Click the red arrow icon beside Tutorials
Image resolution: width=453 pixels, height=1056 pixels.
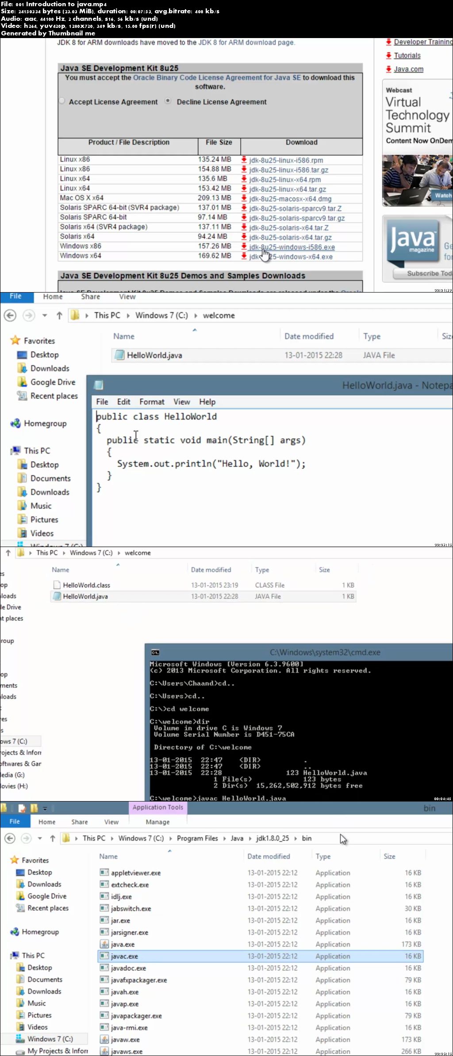388,55
